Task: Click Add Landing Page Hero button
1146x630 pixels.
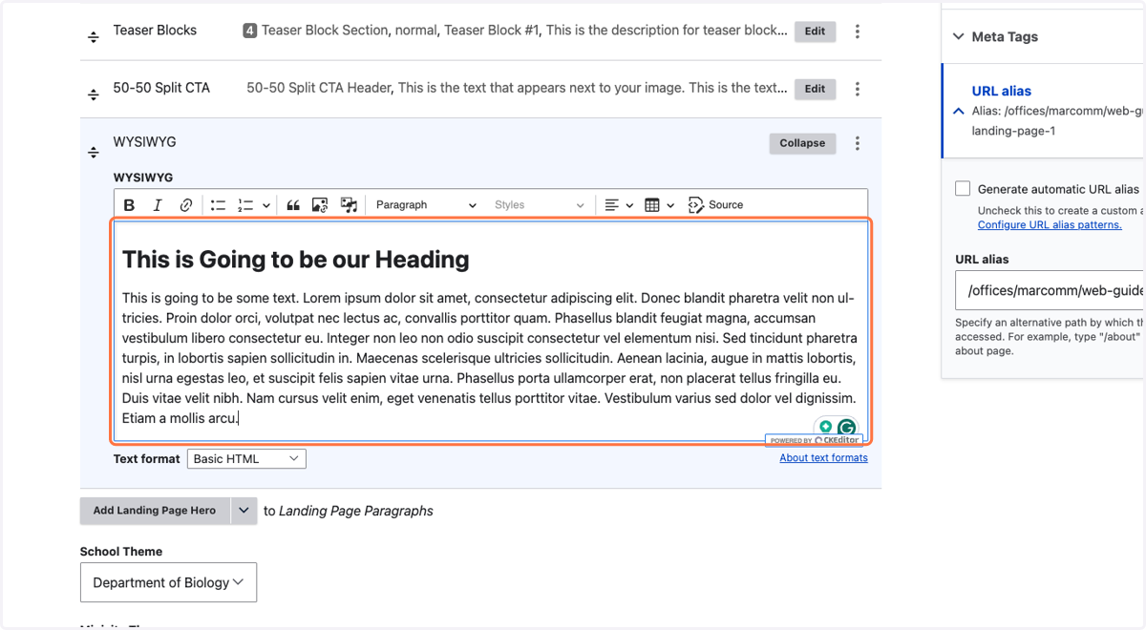Action: click(x=155, y=511)
